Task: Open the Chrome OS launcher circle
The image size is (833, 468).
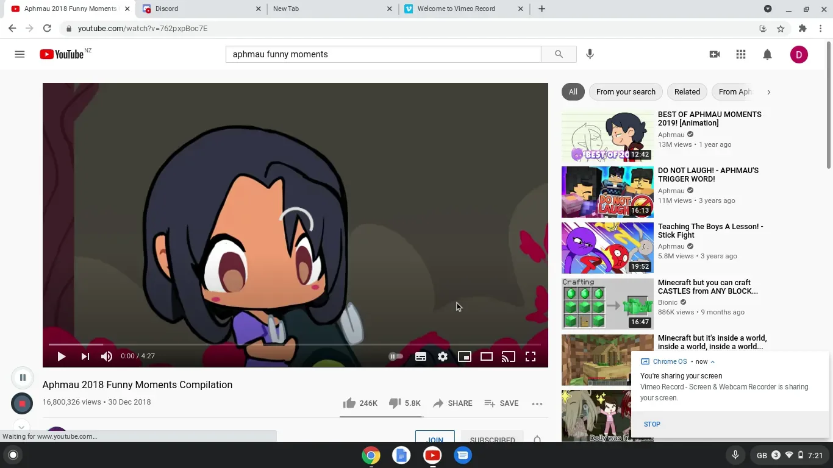Action: [13, 455]
